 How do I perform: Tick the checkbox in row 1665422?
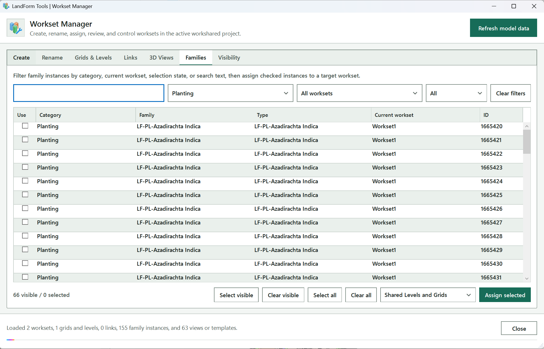point(25,153)
